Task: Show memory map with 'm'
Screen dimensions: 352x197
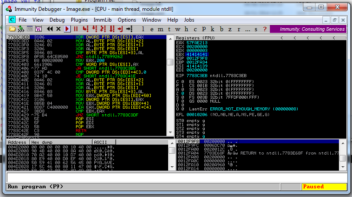Action: click(x=160, y=29)
